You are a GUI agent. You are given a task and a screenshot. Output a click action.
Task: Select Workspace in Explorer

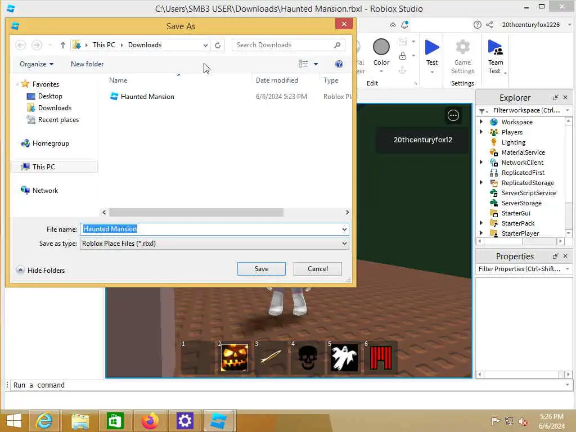coord(516,122)
